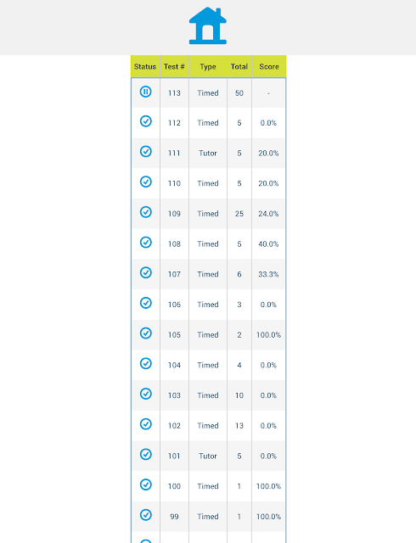This screenshot has width=416, height=543.
Task: Sort by Total column header
Action: click(239, 66)
